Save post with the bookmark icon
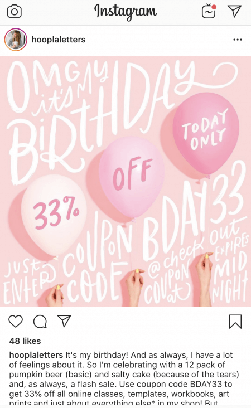The image size is (251, 408). pyautogui.click(x=235, y=322)
